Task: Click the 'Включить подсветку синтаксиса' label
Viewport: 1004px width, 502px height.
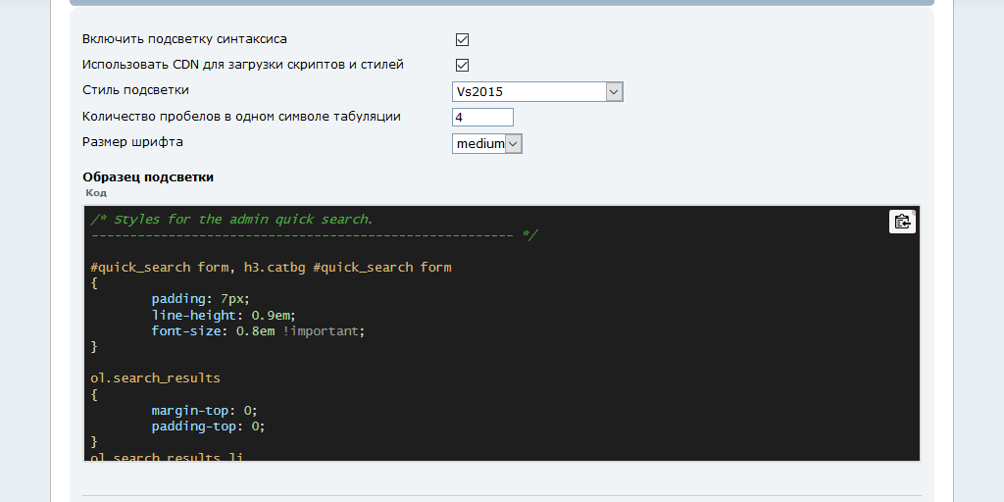Action: (184, 39)
